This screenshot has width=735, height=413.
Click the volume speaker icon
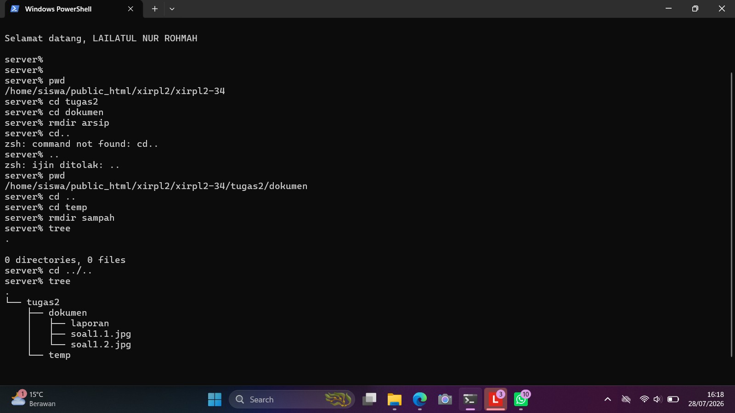[x=657, y=399]
